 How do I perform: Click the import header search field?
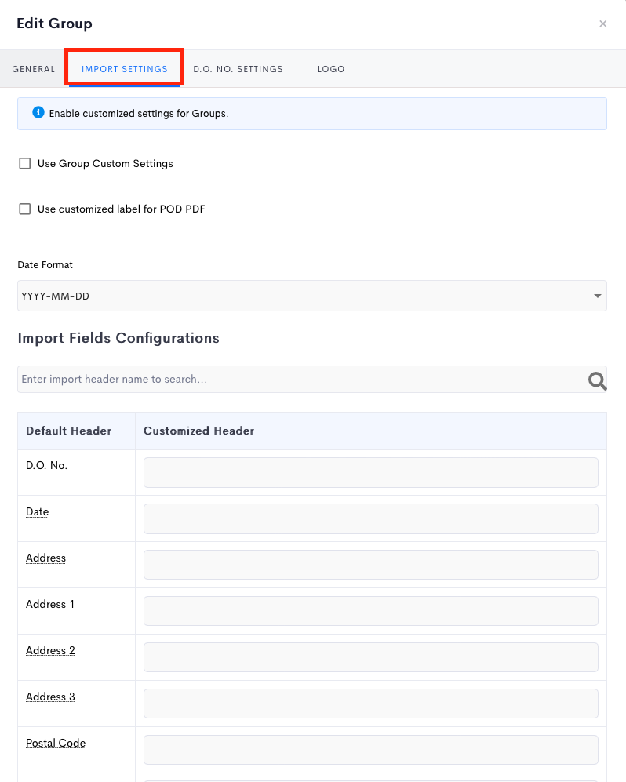click(x=302, y=379)
